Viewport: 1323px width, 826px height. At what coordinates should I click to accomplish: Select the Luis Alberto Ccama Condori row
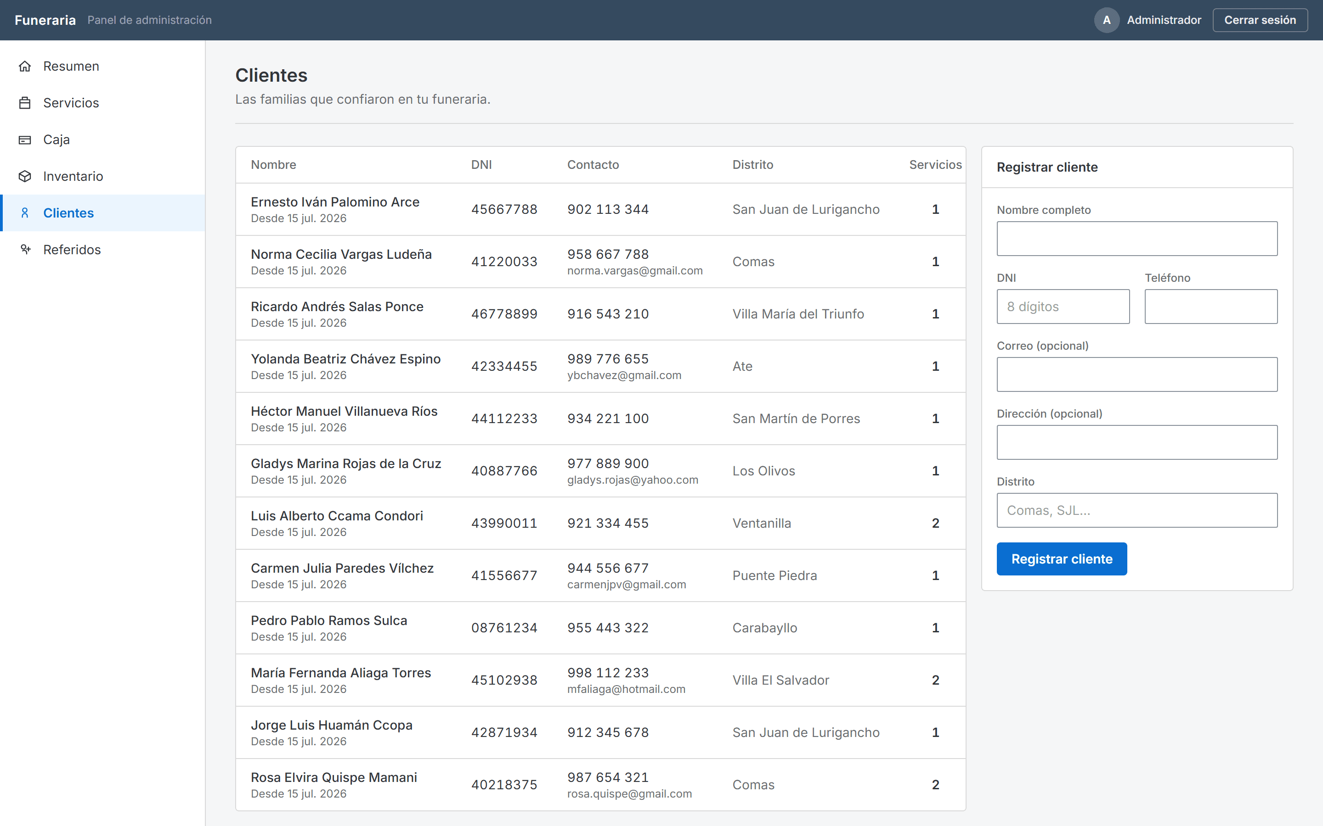pyautogui.click(x=600, y=523)
